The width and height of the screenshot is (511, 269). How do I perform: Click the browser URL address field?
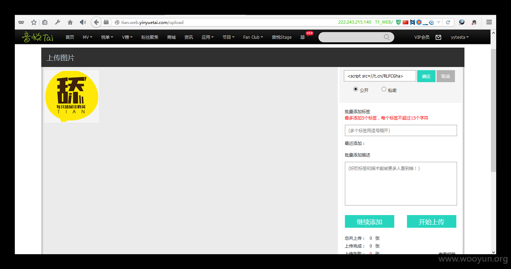point(226,22)
